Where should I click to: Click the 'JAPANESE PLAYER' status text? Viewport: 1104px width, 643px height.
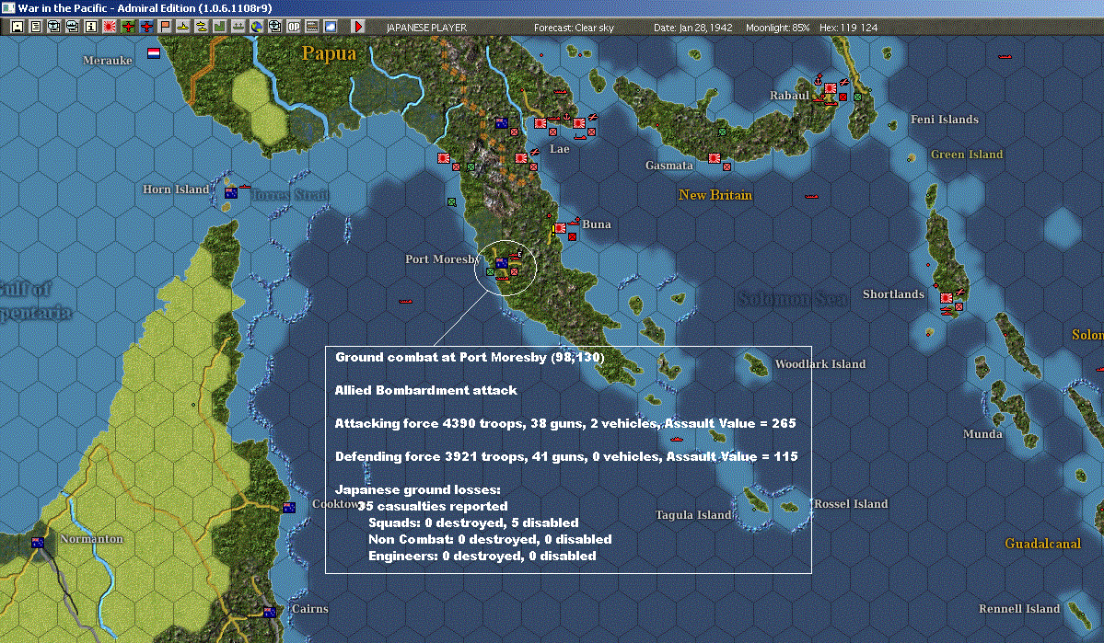tap(426, 28)
